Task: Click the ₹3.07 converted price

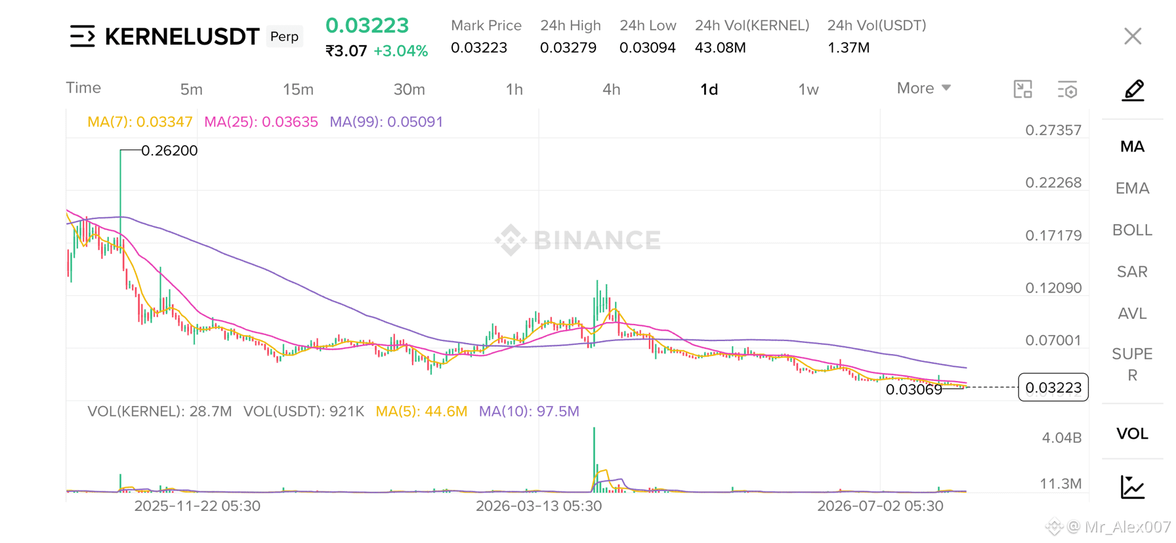Action: pos(346,51)
